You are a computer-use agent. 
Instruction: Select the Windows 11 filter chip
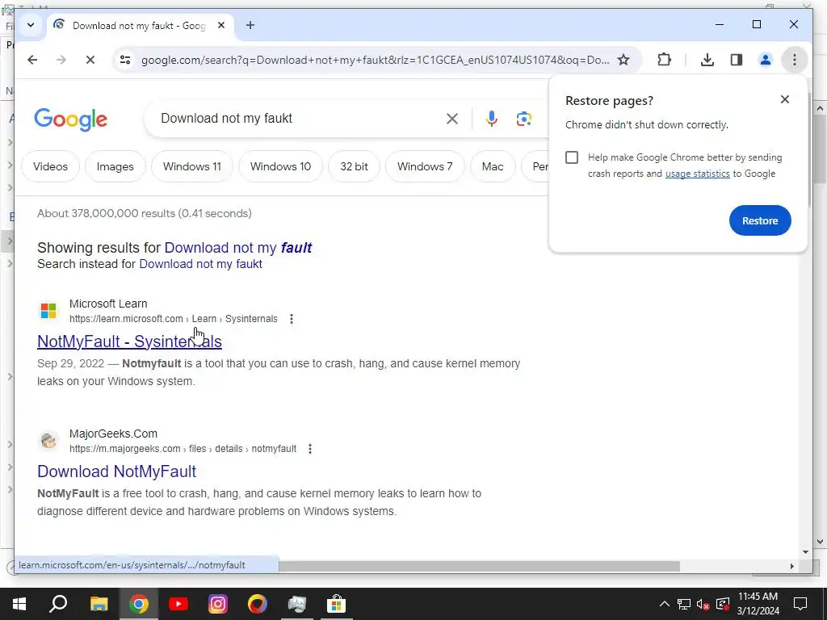tap(192, 166)
